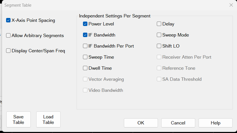Click the Vector Averaging checkbox

pos(85,79)
